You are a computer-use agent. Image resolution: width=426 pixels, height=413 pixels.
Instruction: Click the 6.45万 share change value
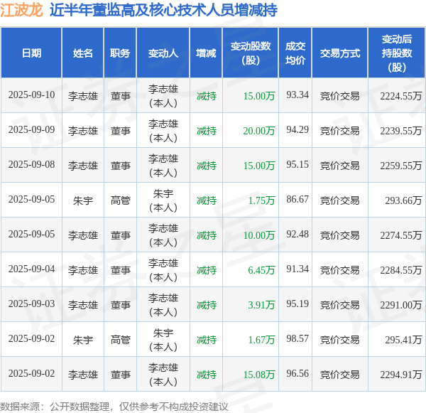click(261, 270)
